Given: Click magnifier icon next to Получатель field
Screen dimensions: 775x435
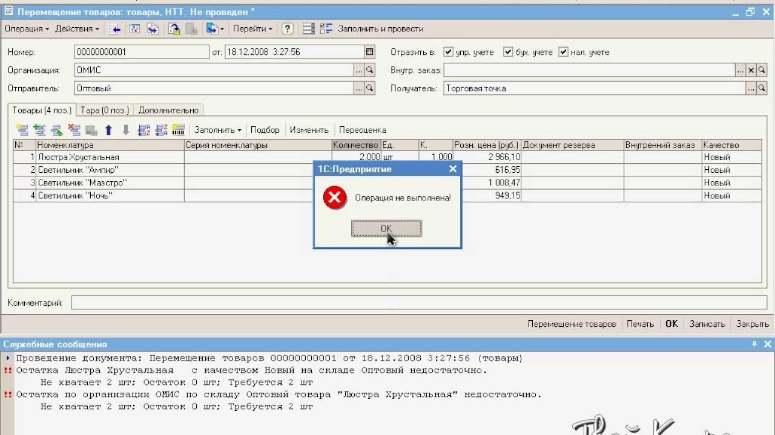Looking at the screenshot, I should click(x=762, y=88).
